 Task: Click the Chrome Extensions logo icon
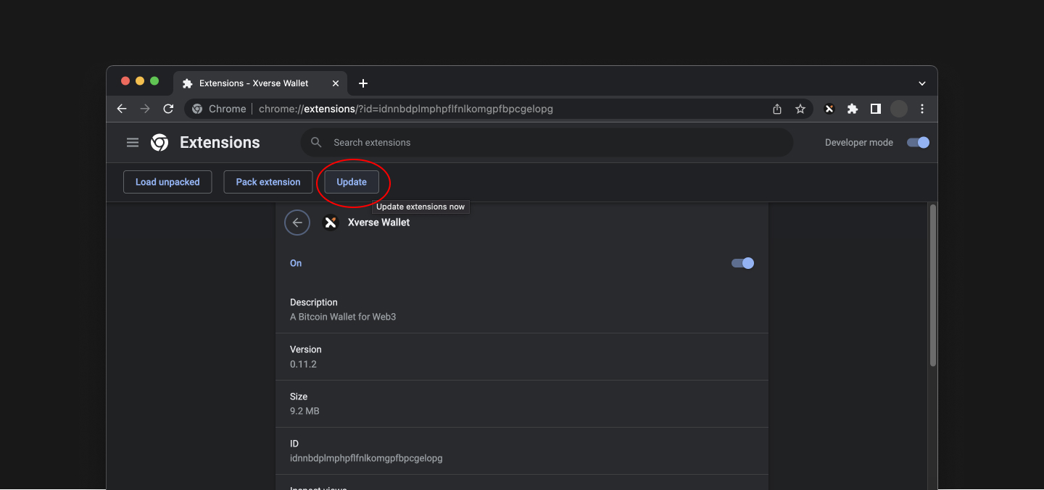click(159, 142)
